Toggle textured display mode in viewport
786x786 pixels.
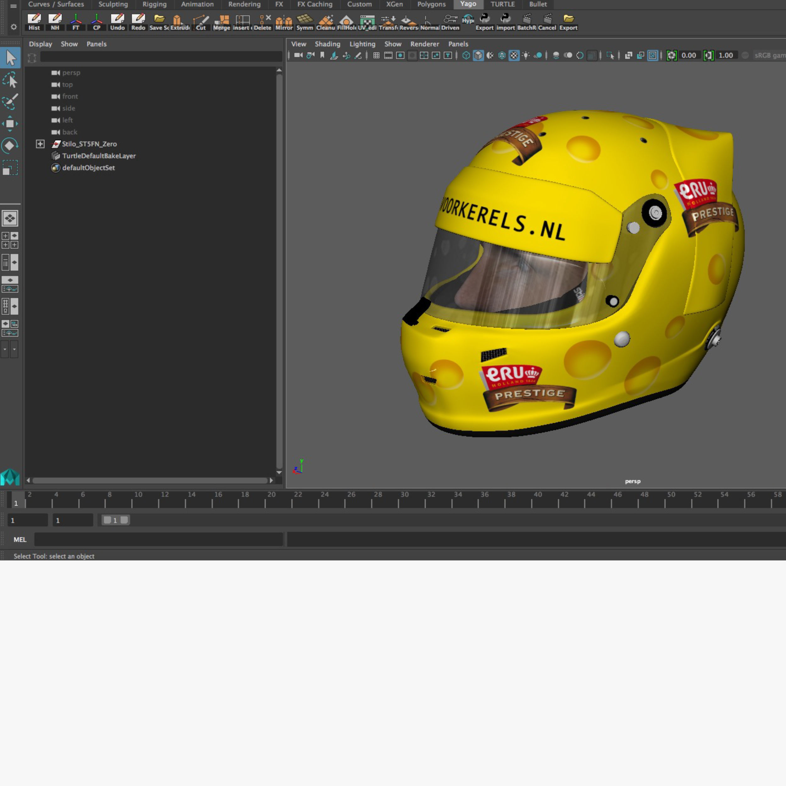[x=514, y=55]
